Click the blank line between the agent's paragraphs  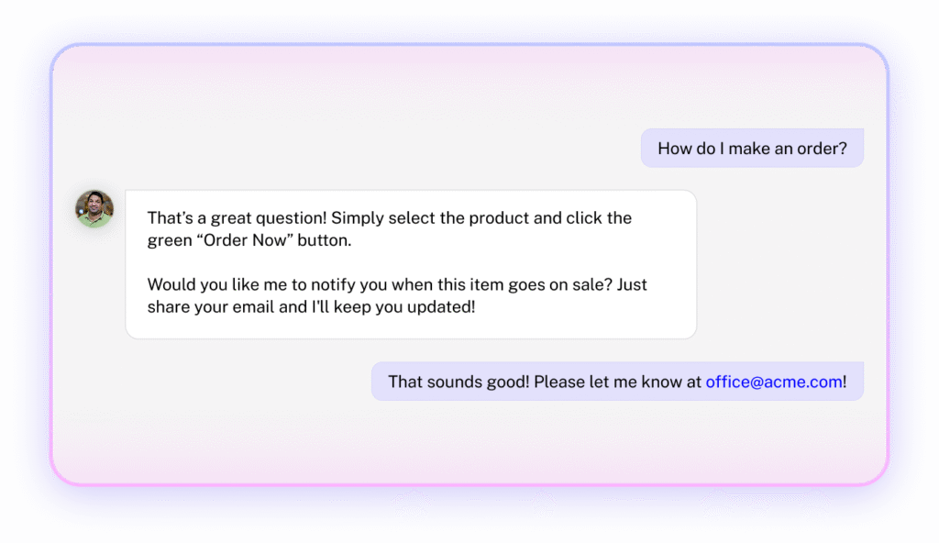(x=367, y=263)
